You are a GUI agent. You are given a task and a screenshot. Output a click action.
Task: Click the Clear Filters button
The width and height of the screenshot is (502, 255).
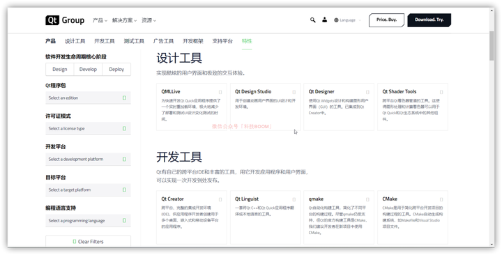click(x=88, y=242)
